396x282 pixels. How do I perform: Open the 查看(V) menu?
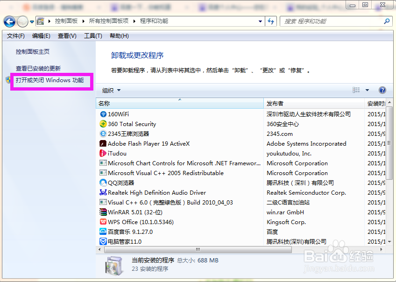coord(67,36)
